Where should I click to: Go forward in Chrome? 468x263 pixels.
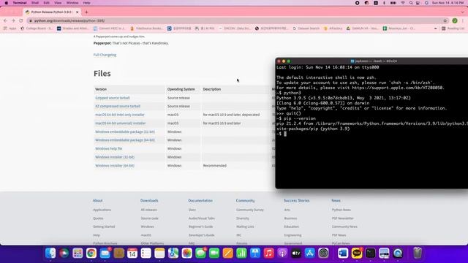point(13,20)
